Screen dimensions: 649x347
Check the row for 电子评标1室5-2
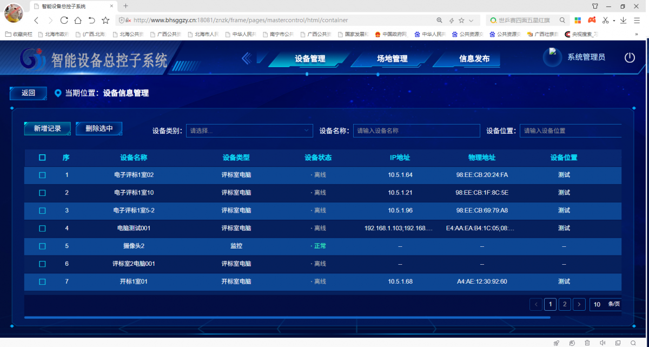(42, 211)
